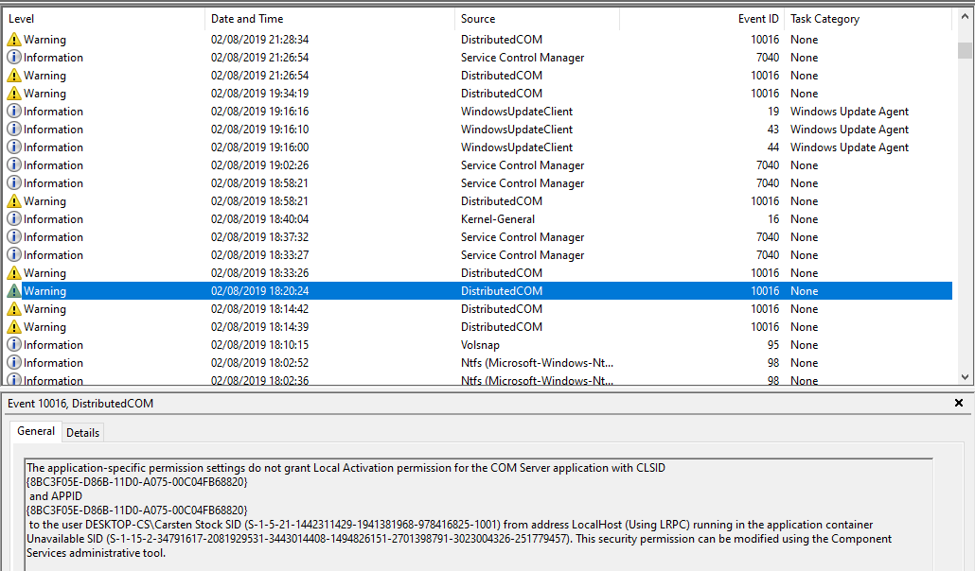The image size is (975, 571).
Task: Select the Volsnap source cell
Action: [x=480, y=345]
